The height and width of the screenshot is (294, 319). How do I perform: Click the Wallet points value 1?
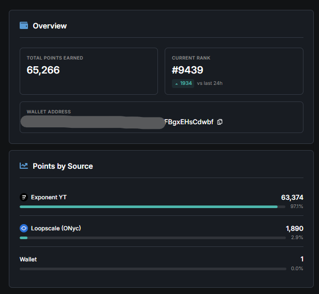click(302, 259)
